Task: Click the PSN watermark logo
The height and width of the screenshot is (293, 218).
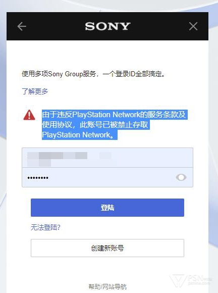Action: point(190,280)
